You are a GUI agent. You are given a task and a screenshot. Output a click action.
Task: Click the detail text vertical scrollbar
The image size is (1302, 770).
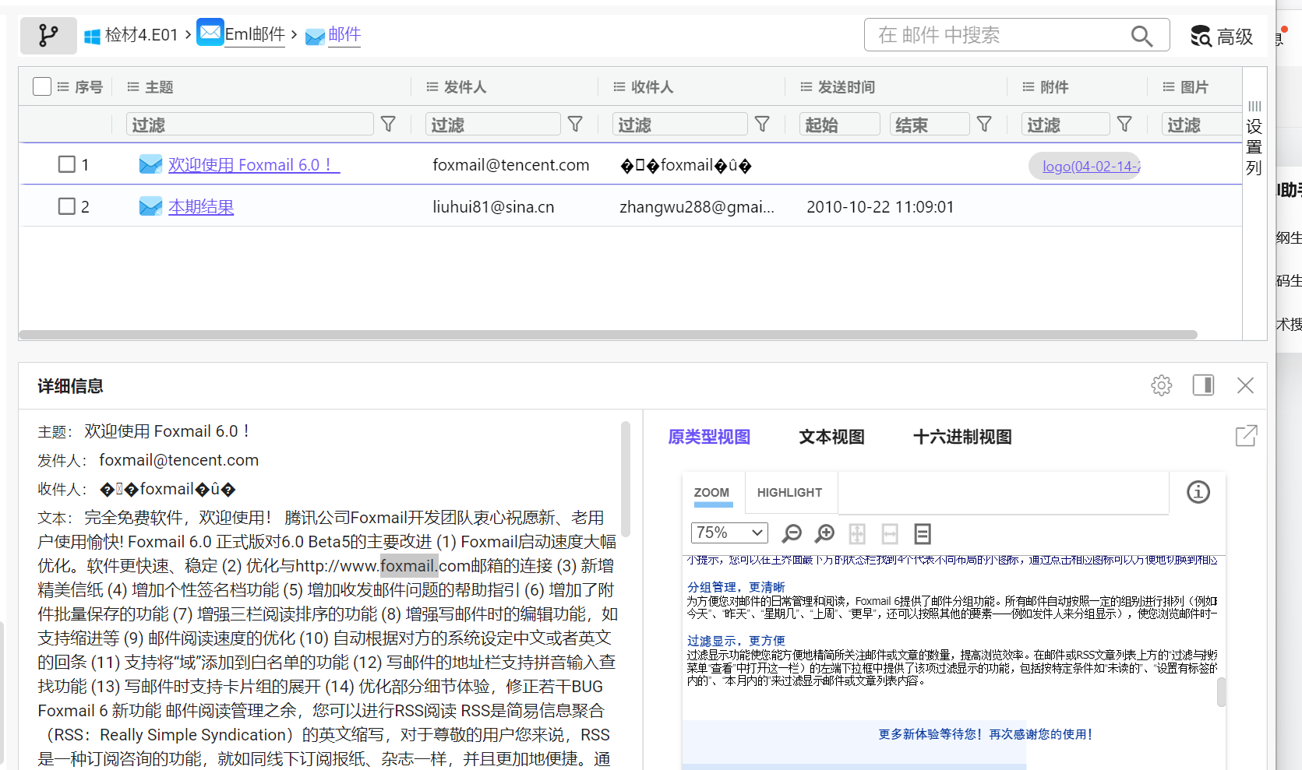[x=625, y=479]
